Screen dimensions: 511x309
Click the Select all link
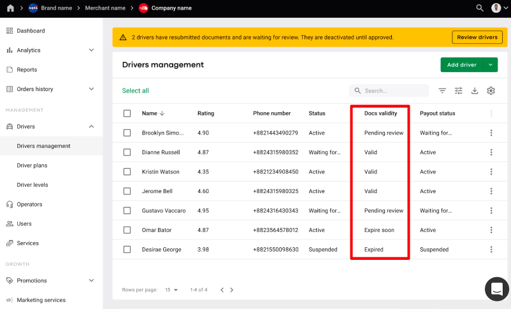click(x=136, y=91)
